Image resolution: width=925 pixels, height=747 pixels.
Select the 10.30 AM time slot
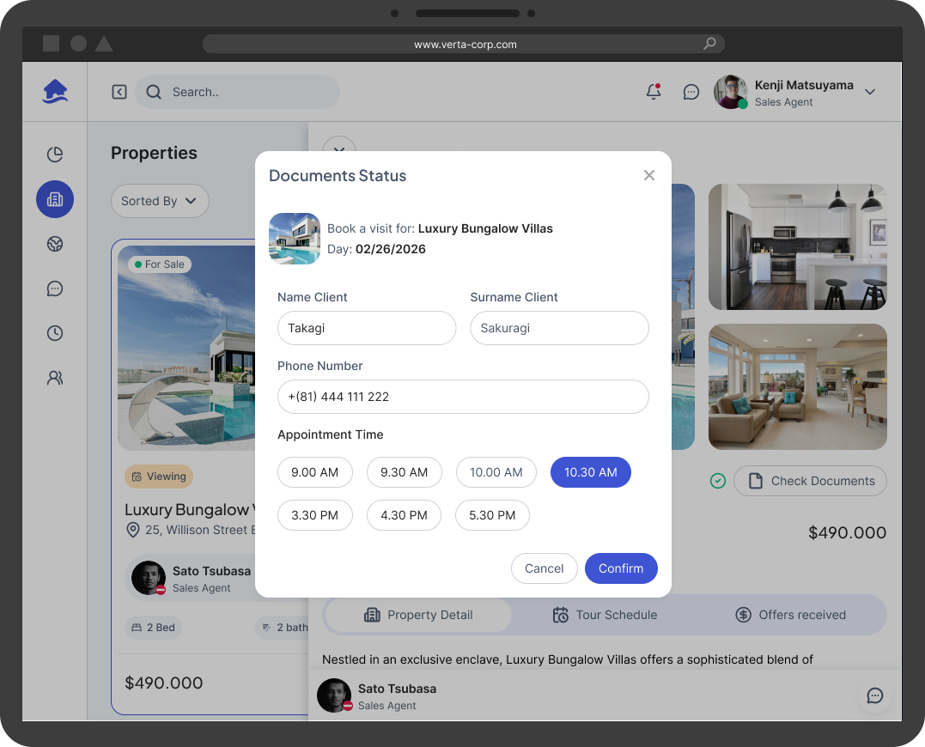click(x=591, y=472)
